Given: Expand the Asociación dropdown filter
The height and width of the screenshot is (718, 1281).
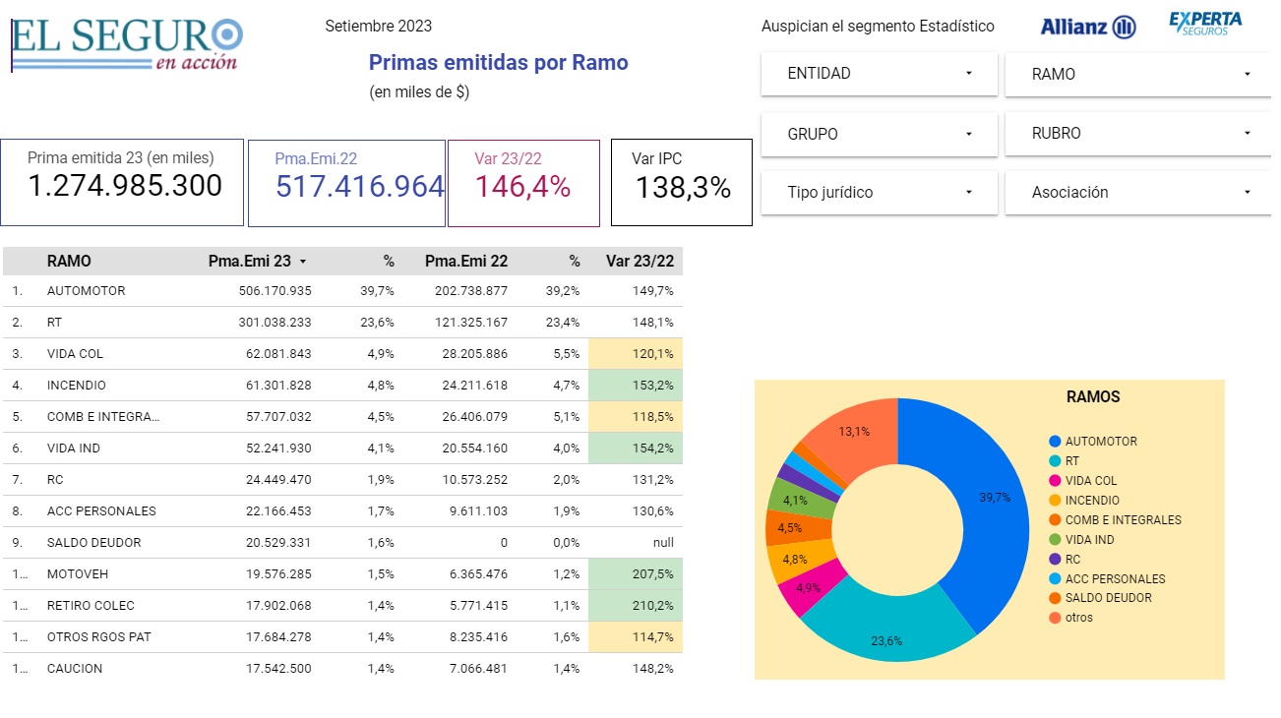Looking at the screenshot, I should (1139, 193).
